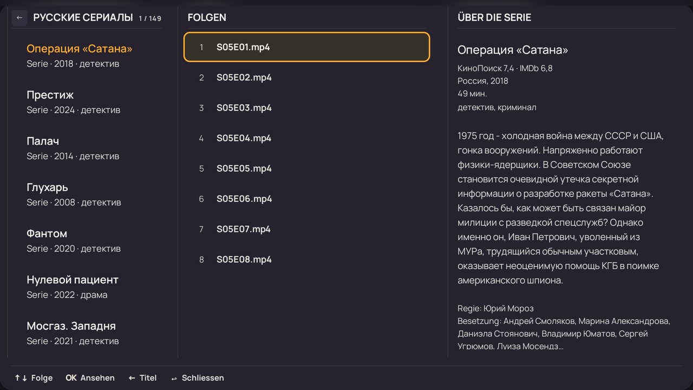
Task: Select the series Престиж
Action: (x=93, y=102)
